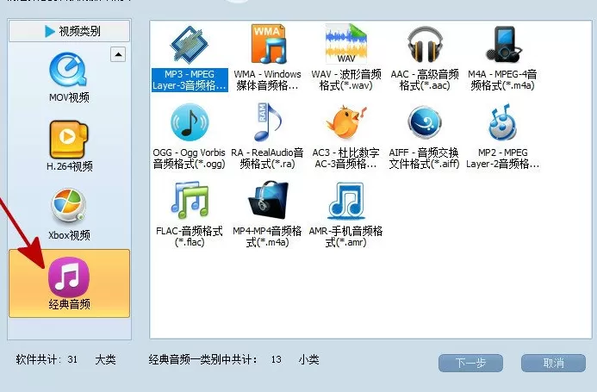Click the 'WMA - Windows 媒体音频格…' label

tap(267, 80)
